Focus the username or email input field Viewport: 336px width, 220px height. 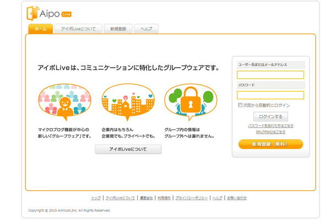[270, 75]
